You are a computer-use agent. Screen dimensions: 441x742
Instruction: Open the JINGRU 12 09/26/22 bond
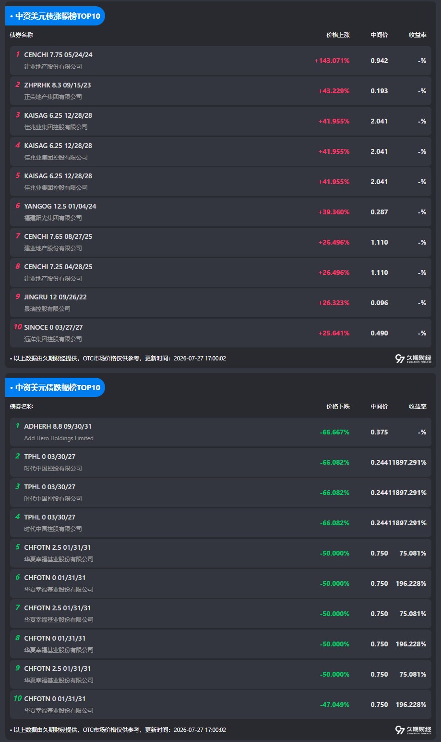221,303
